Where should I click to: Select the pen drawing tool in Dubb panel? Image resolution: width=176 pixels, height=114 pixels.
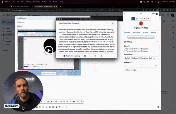click(143, 28)
